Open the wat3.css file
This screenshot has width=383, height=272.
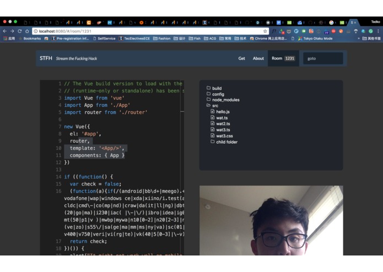pos(222,136)
